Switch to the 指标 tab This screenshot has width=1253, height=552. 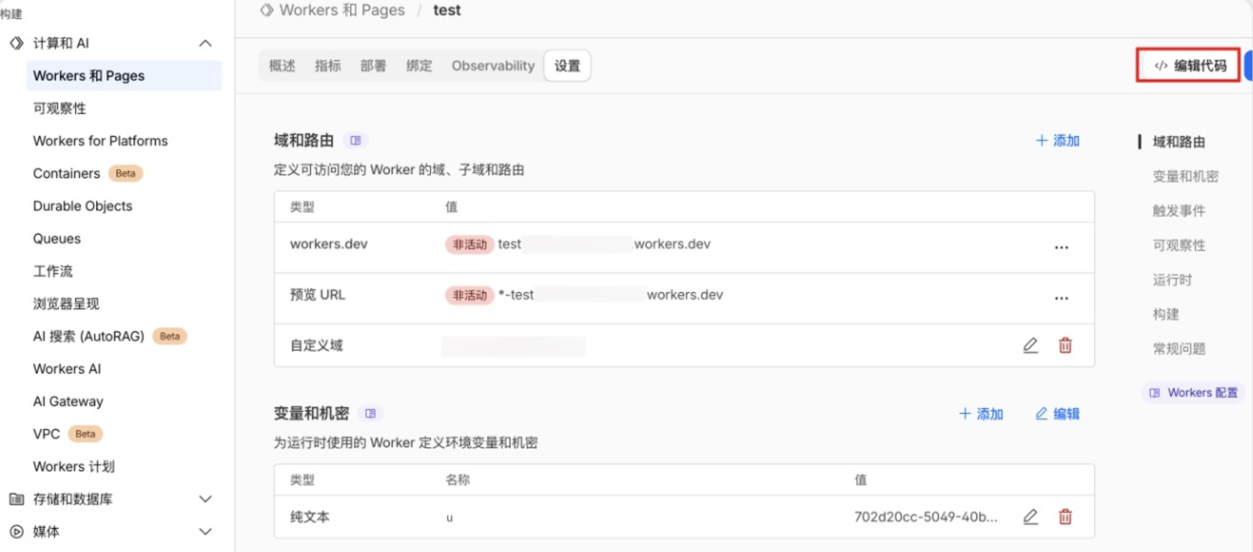tap(328, 65)
